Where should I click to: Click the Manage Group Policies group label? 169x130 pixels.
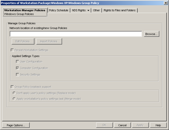[22, 23]
